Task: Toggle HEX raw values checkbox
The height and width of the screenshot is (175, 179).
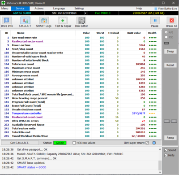Action: click(74, 143)
